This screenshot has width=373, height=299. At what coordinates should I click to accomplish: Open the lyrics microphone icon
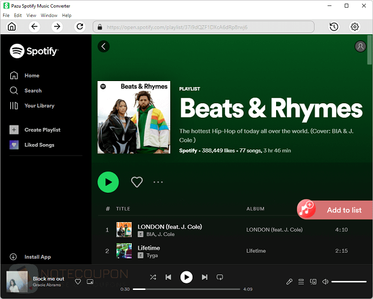click(x=289, y=282)
